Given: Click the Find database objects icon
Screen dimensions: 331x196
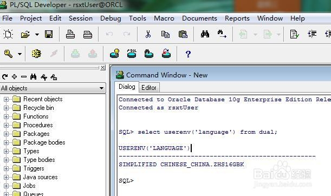Looking at the screenshot, I should pyautogui.click(x=149, y=54).
